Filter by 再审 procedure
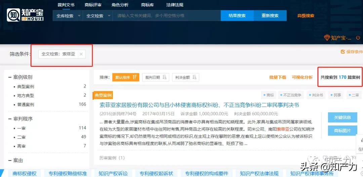Image resolution: width=363 pixels, height=177 pixels. (21, 146)
